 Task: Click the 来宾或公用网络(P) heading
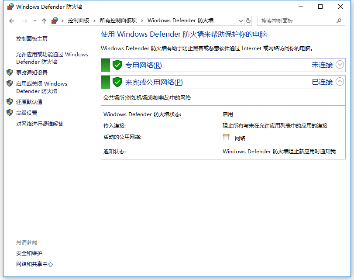click(154, 82)
